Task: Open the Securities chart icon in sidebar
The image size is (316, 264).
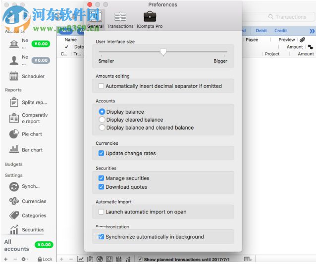Action: (14, 229)
